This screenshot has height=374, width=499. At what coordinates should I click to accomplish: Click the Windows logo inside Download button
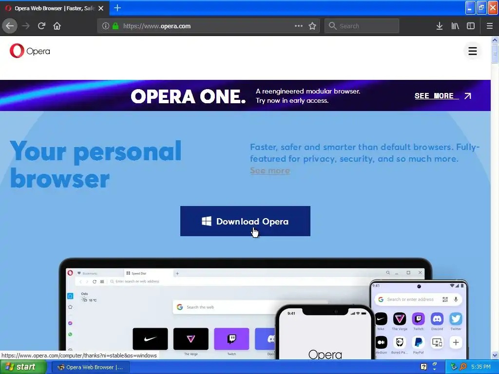point(207,221)
